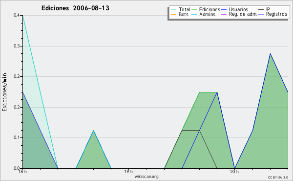Click the Bots legend label
293x181 pixels.
(184, 14)
